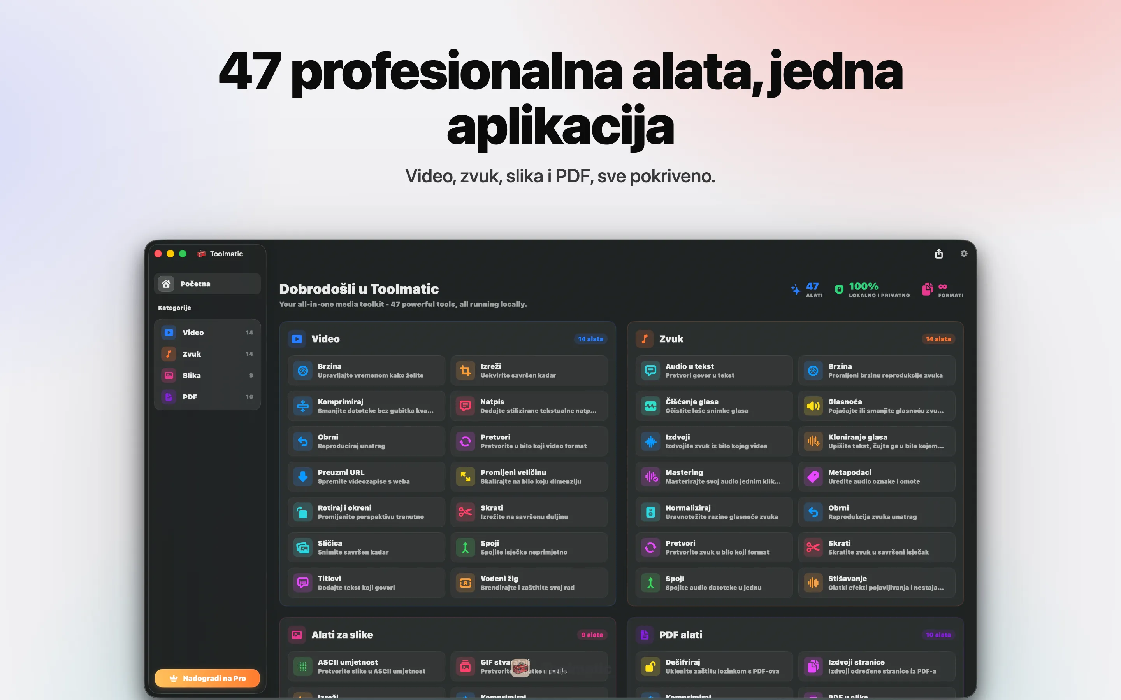The height and width of the screenshot is (700, 1121).
Task: Open the video Brzina speed tool icon
Action: [x=303, y=371]
